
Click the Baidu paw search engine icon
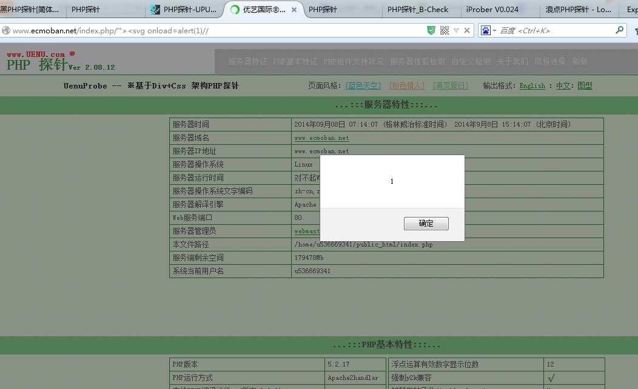click(x=485, y=30)
